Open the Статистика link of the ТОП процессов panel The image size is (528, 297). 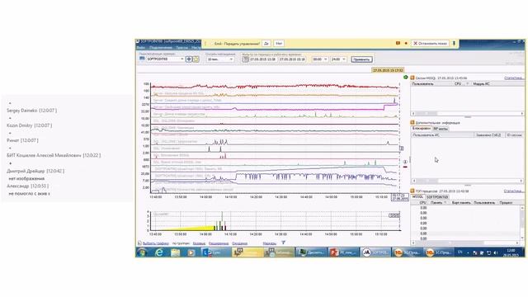click(x=514, y=191)
